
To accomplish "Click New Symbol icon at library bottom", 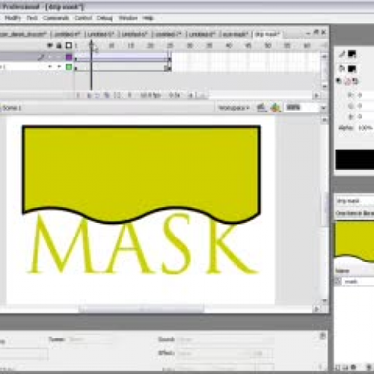I will pos(337,367).
